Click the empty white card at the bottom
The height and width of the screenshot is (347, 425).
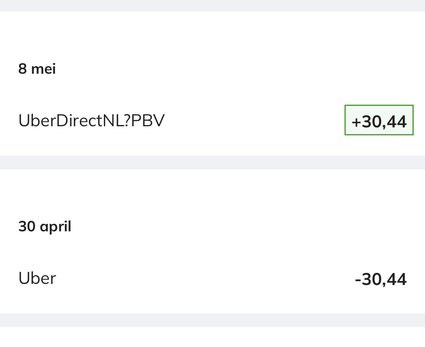coord(212,337)
